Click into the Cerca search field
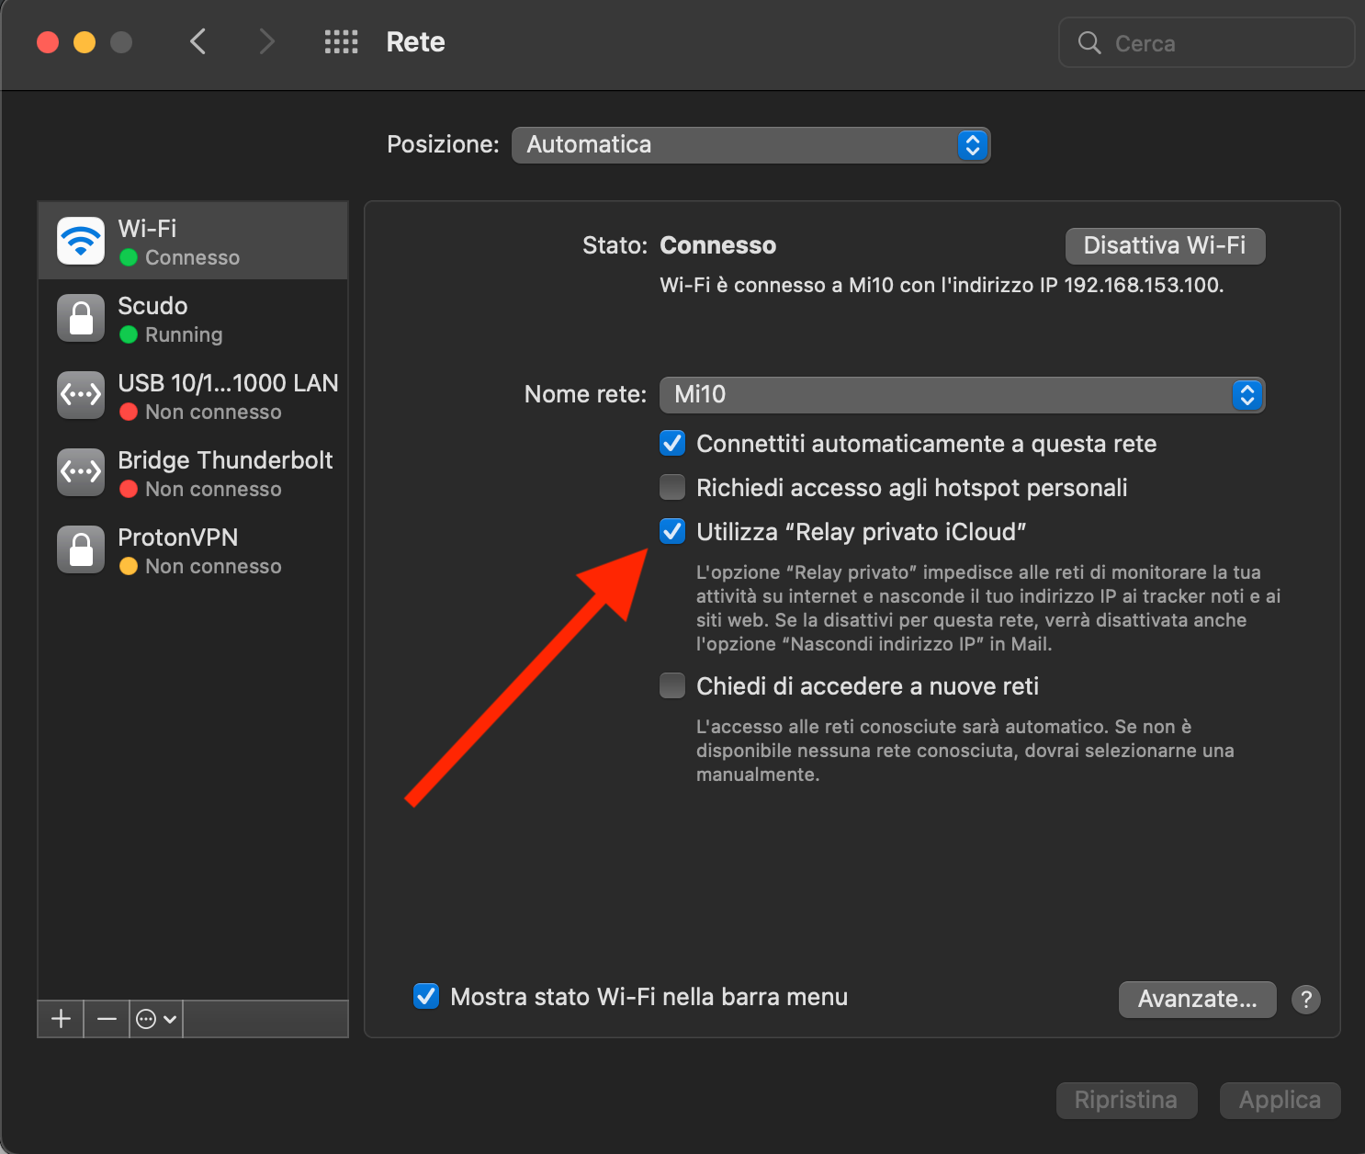The image size is (1365, 1154). pos(1206,42)
